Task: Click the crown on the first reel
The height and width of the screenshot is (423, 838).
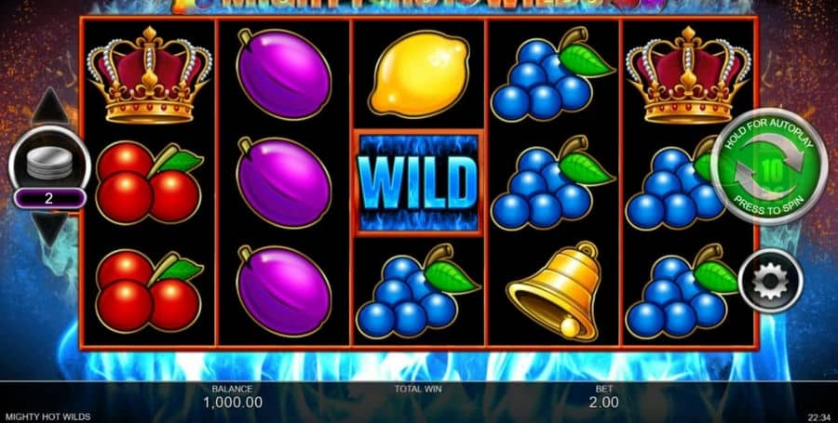Action: click(x=149, y=74)
